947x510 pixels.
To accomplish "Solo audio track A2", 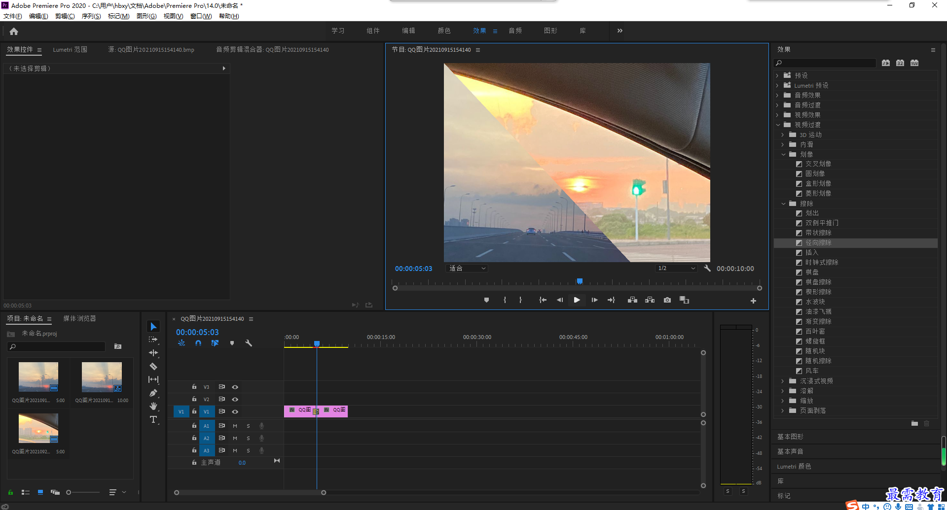I will tap(248, 438).
